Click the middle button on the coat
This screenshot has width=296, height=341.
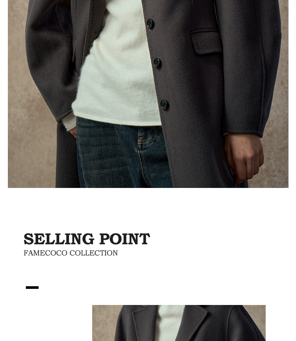(x=157, y=63)
